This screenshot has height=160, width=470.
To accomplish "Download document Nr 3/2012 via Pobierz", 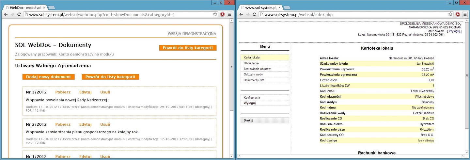I will click(63, 92).
